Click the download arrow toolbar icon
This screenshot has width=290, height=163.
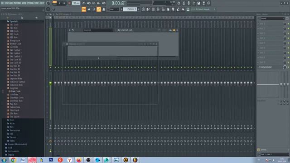(x=188, y=9)
